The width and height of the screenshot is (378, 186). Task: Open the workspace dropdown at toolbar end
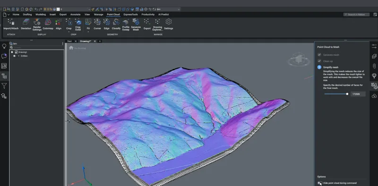click(x=179, y=9)
